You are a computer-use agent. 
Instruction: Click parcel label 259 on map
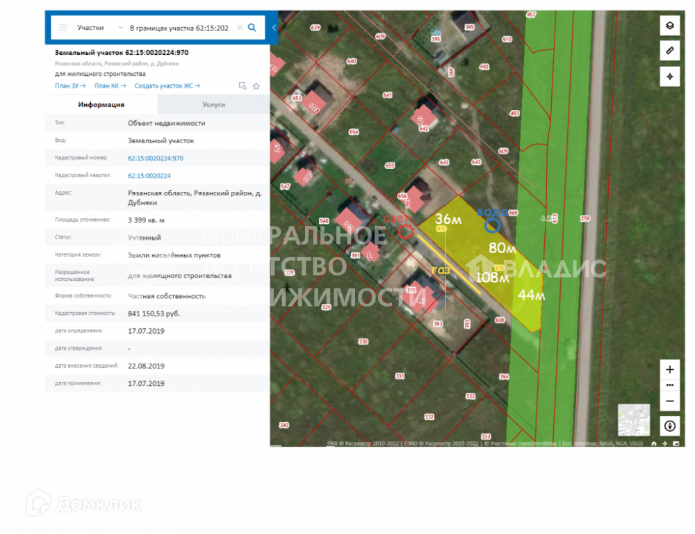click(x=585, y=218)
